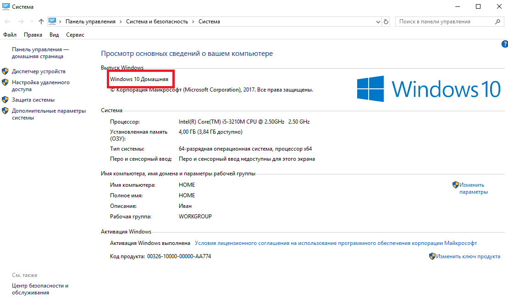Click the 64-разрядная операционная система value
The height and width of the screenshot is (304, 508).
pos(245,149)
